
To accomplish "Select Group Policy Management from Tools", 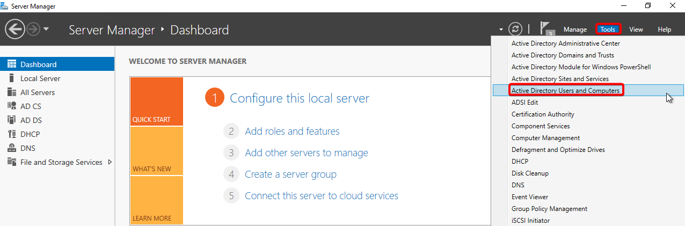I will click(x=549, y=209).
